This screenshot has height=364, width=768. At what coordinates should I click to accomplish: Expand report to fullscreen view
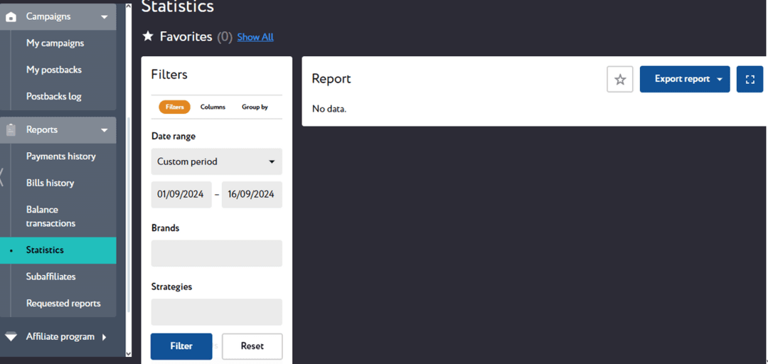[750, 80]
